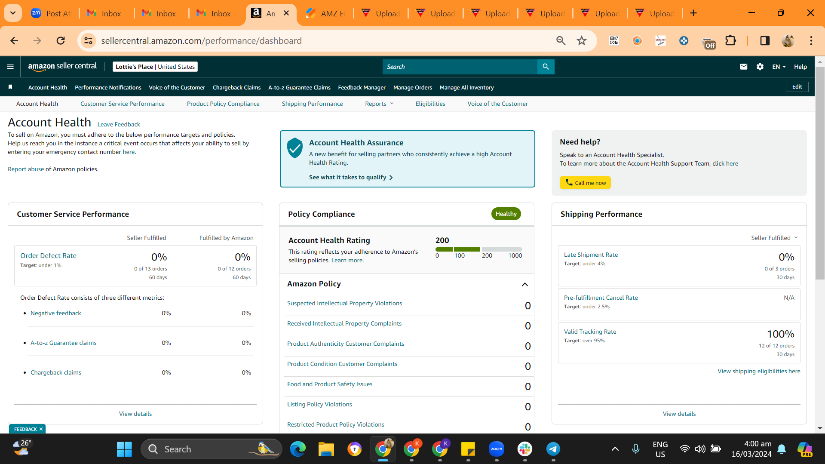The height and width of the screenshot is (464, 825).
Task: Open Sticky Notes from the taskbar
Action: click(468, 449)
